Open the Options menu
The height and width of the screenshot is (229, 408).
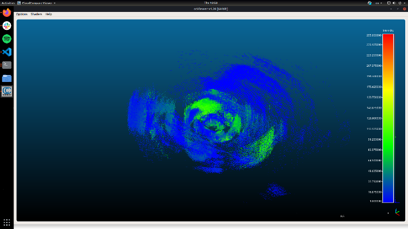[x=22, y=14]
